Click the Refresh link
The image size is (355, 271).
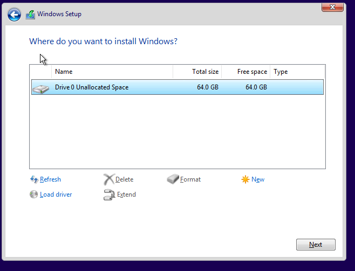pyautogui.click(x=50, y=179)
